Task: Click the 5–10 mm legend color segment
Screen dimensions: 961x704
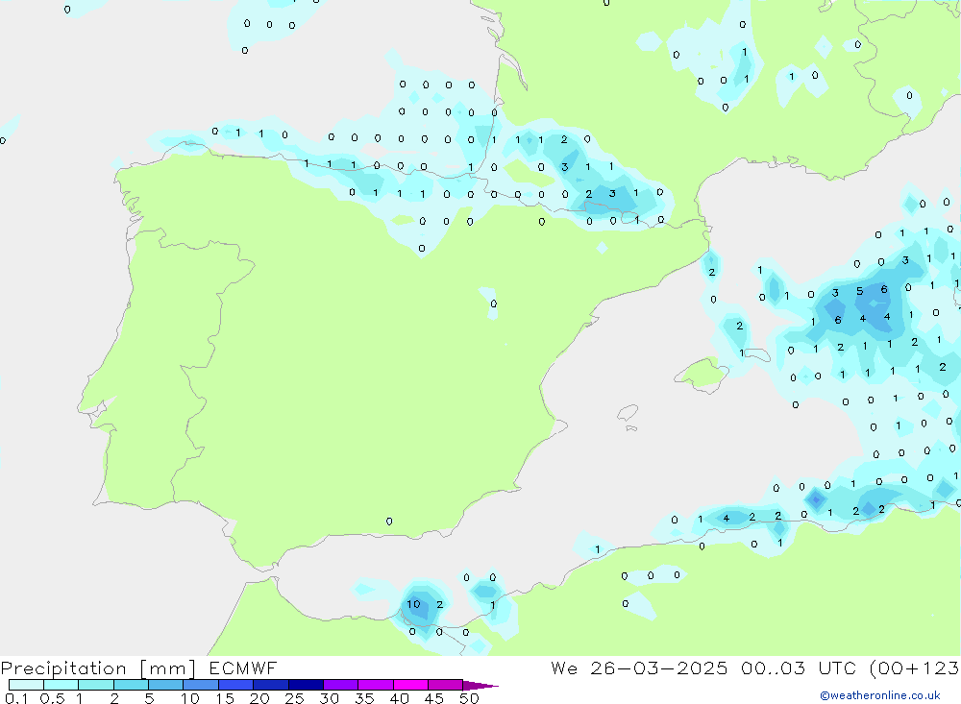Action: click(x=165, y=685)
